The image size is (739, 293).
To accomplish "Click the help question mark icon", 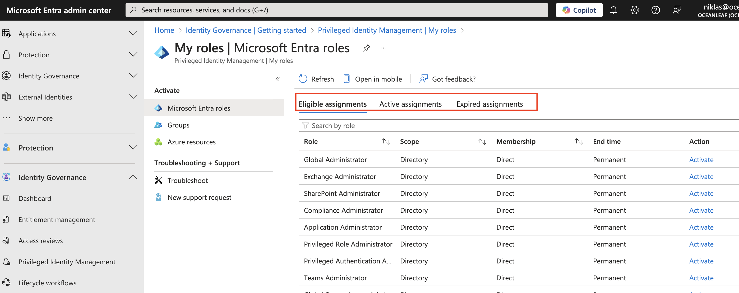I will click(656, 10).
